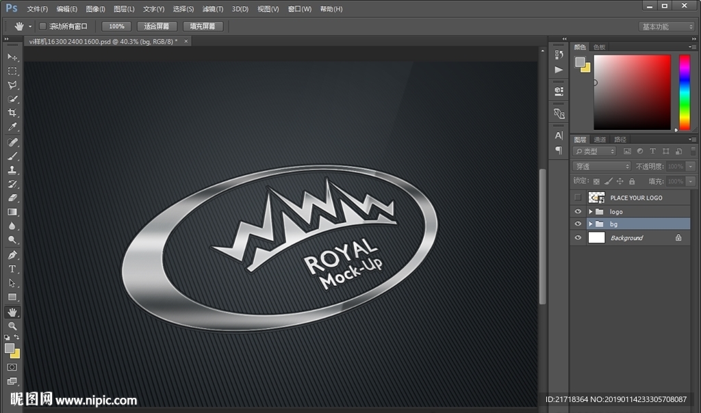The height and width of the screenshot is (413, 701).
Task: Toggle lock transparent pixels
Action: (x=596, y=181)
